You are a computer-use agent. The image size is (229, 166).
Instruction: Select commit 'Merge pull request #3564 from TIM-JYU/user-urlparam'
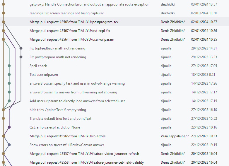tap(72, 40)
